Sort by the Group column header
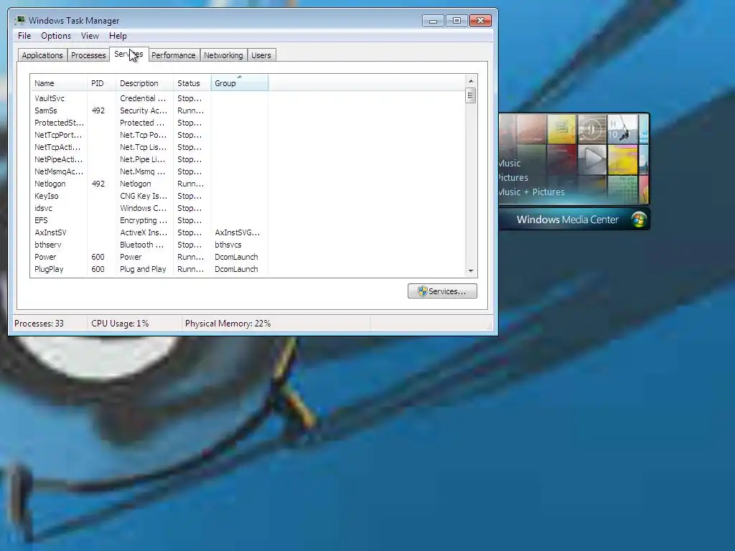This screenshot has width=735, height=551. [240, 83]
